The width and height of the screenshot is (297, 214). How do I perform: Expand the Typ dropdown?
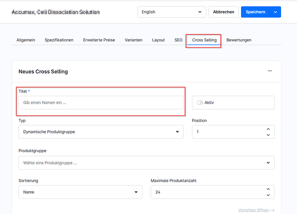tap(101, 132)
